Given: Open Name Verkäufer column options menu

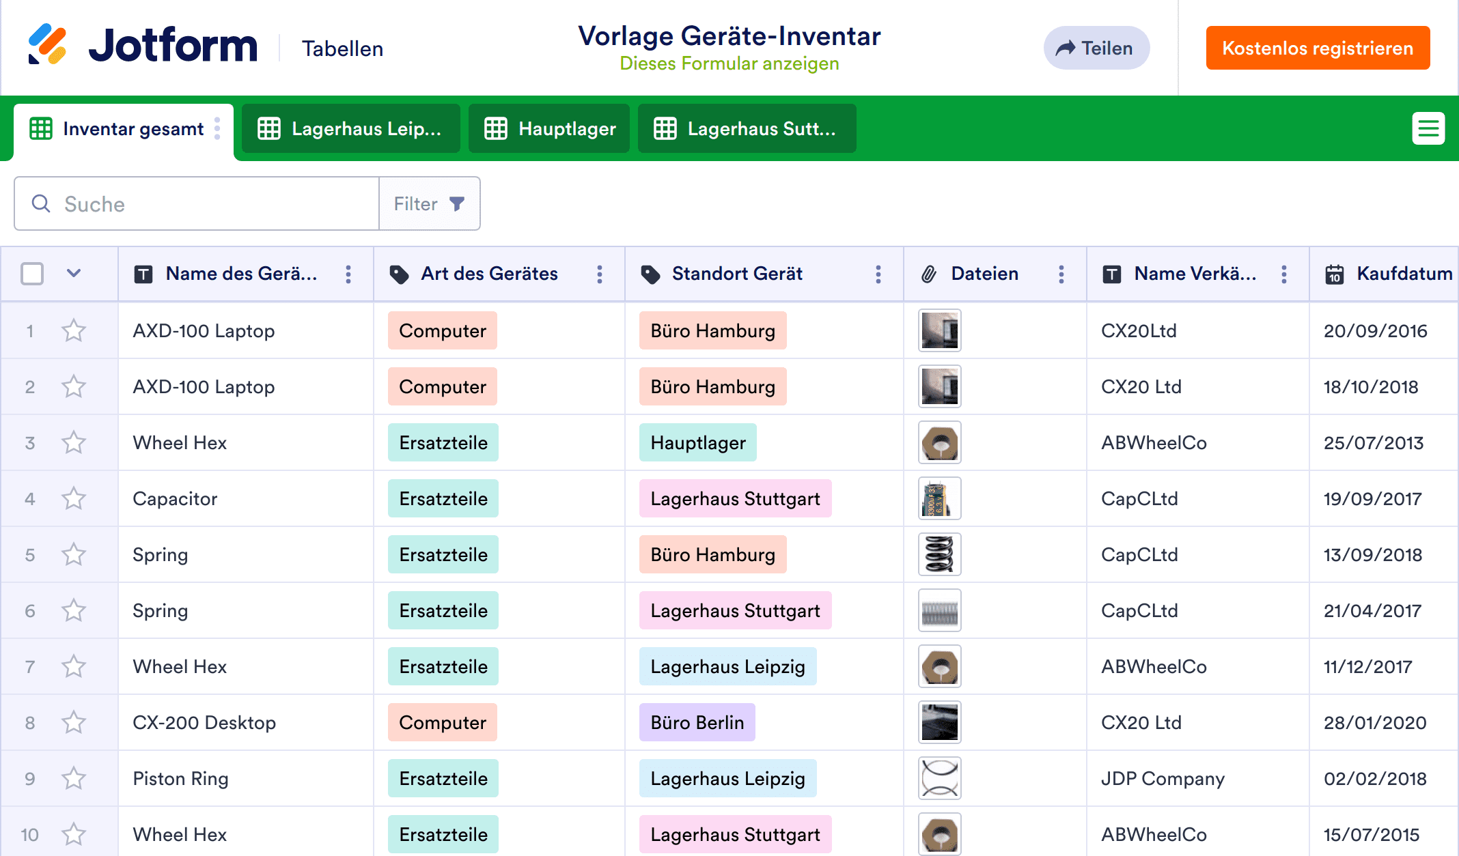Looking at the screenshot, I should (x=1284, y=274).
